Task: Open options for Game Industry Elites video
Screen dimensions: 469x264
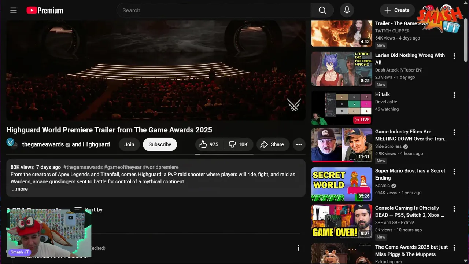Action: click(454, 132)
